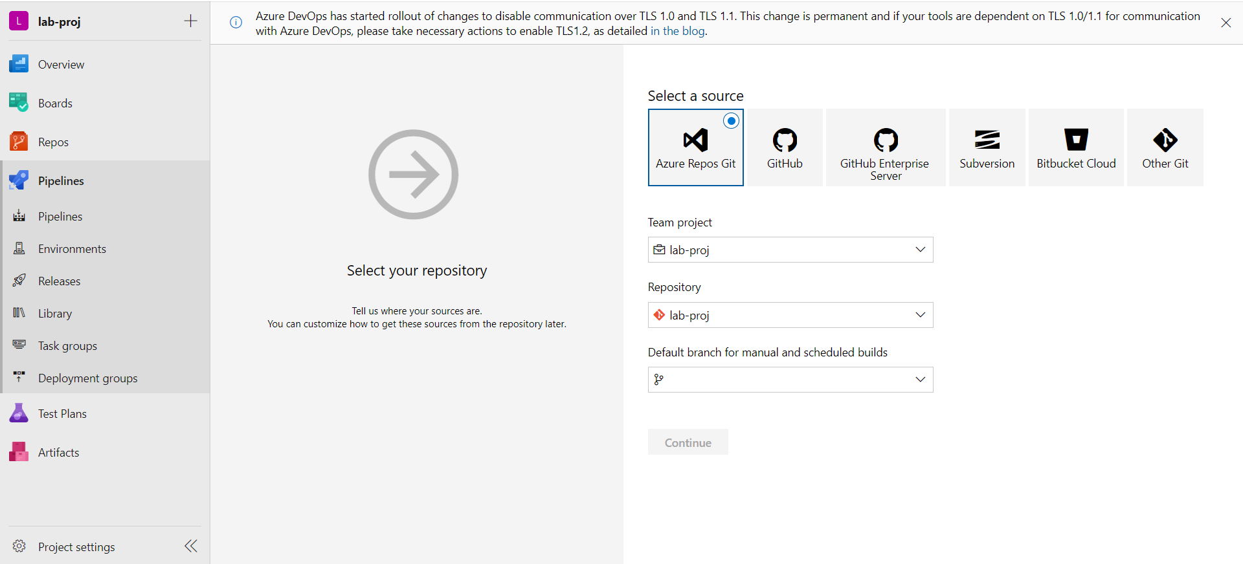Click the Pipelines sub-item icon
This screenshot has width=1243, height=564.
(x=19, y=216)
